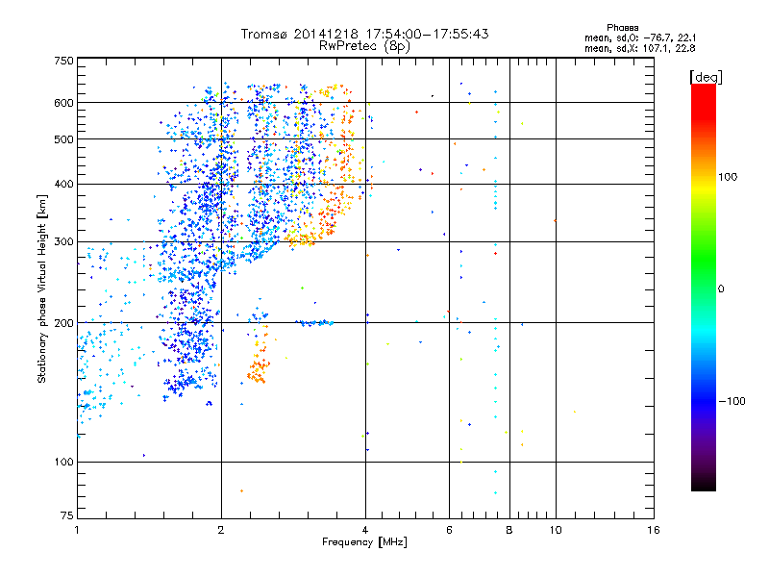Click the y-axis '400' tick label
The height and width of the screenshot is (577, 769).
coord(63,184)
